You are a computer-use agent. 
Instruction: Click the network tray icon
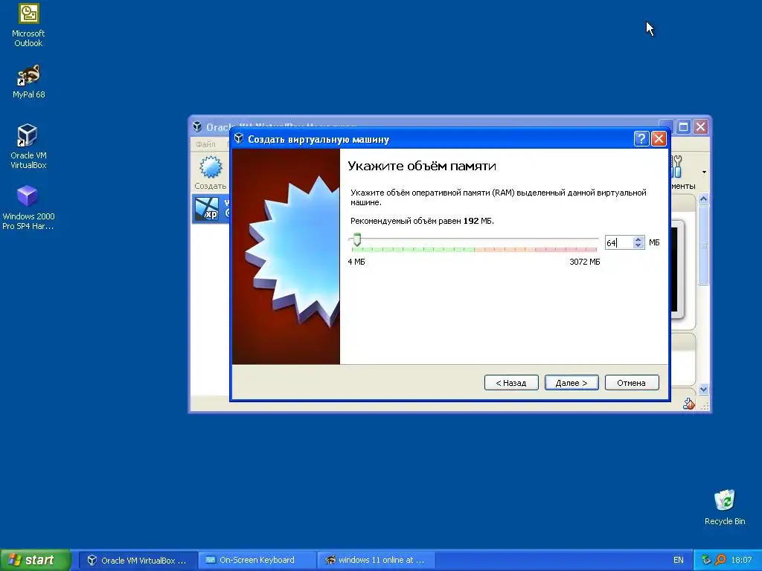(x=706, y=560)
